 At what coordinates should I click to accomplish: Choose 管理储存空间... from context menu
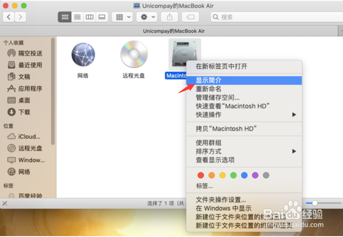[x=244, y=97]
